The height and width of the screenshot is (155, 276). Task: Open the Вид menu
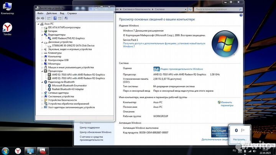pyautogui.click(x=62, y=13)
